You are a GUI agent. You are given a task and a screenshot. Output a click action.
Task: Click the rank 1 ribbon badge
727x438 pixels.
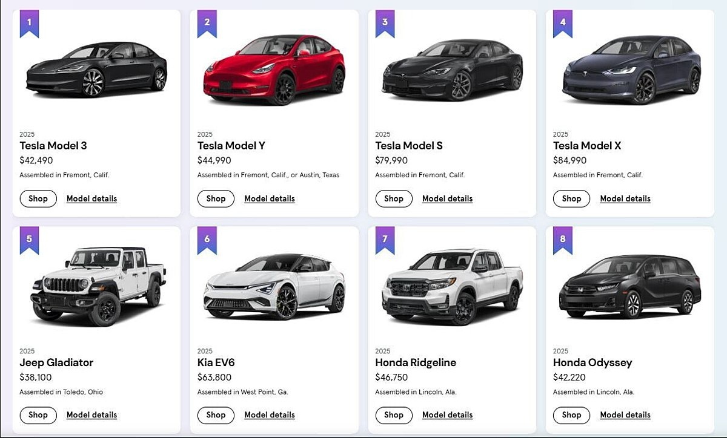(29, 23)
